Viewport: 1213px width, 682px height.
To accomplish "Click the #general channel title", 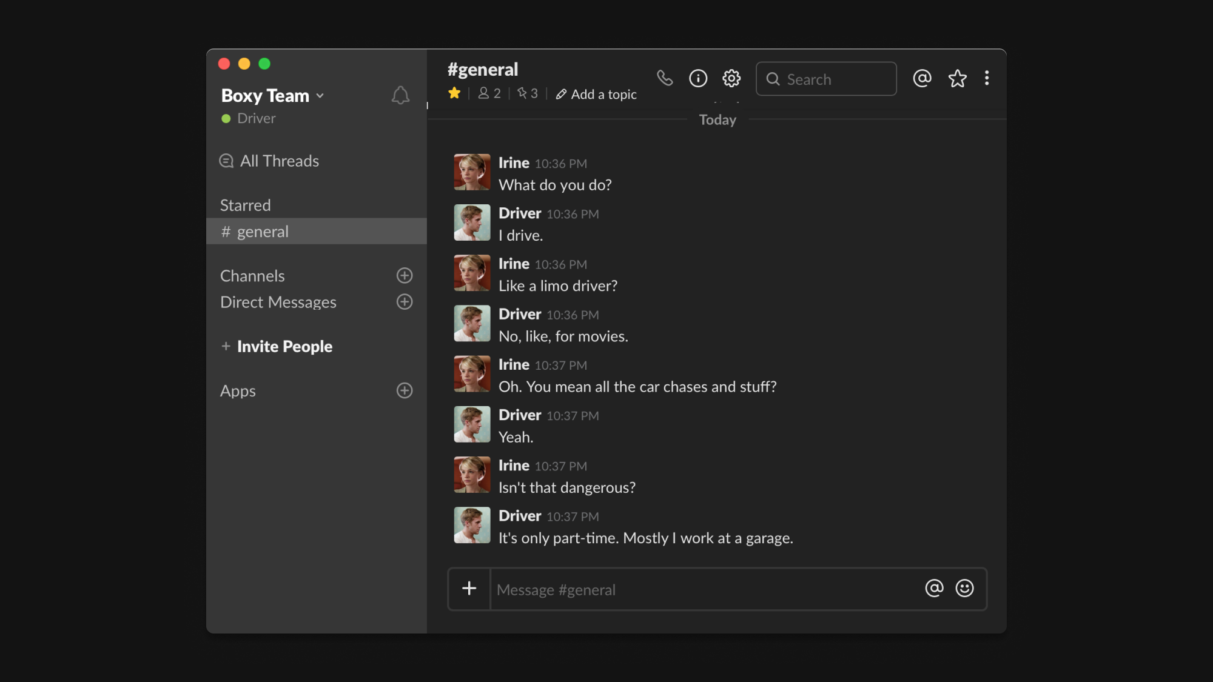I will (483, 70).
